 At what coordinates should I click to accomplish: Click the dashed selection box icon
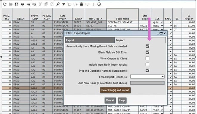tap(70, 4)
